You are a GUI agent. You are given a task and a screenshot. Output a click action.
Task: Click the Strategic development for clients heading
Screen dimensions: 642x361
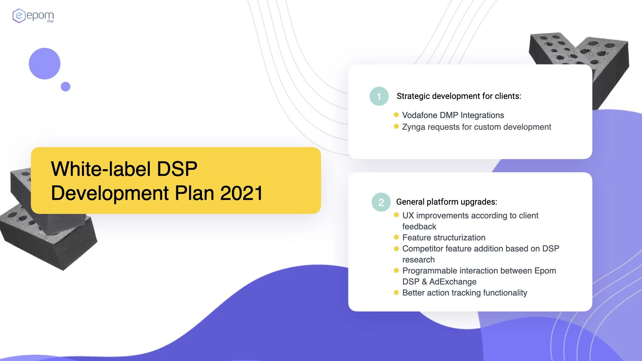pyautogui.click(x=458, y=96)
